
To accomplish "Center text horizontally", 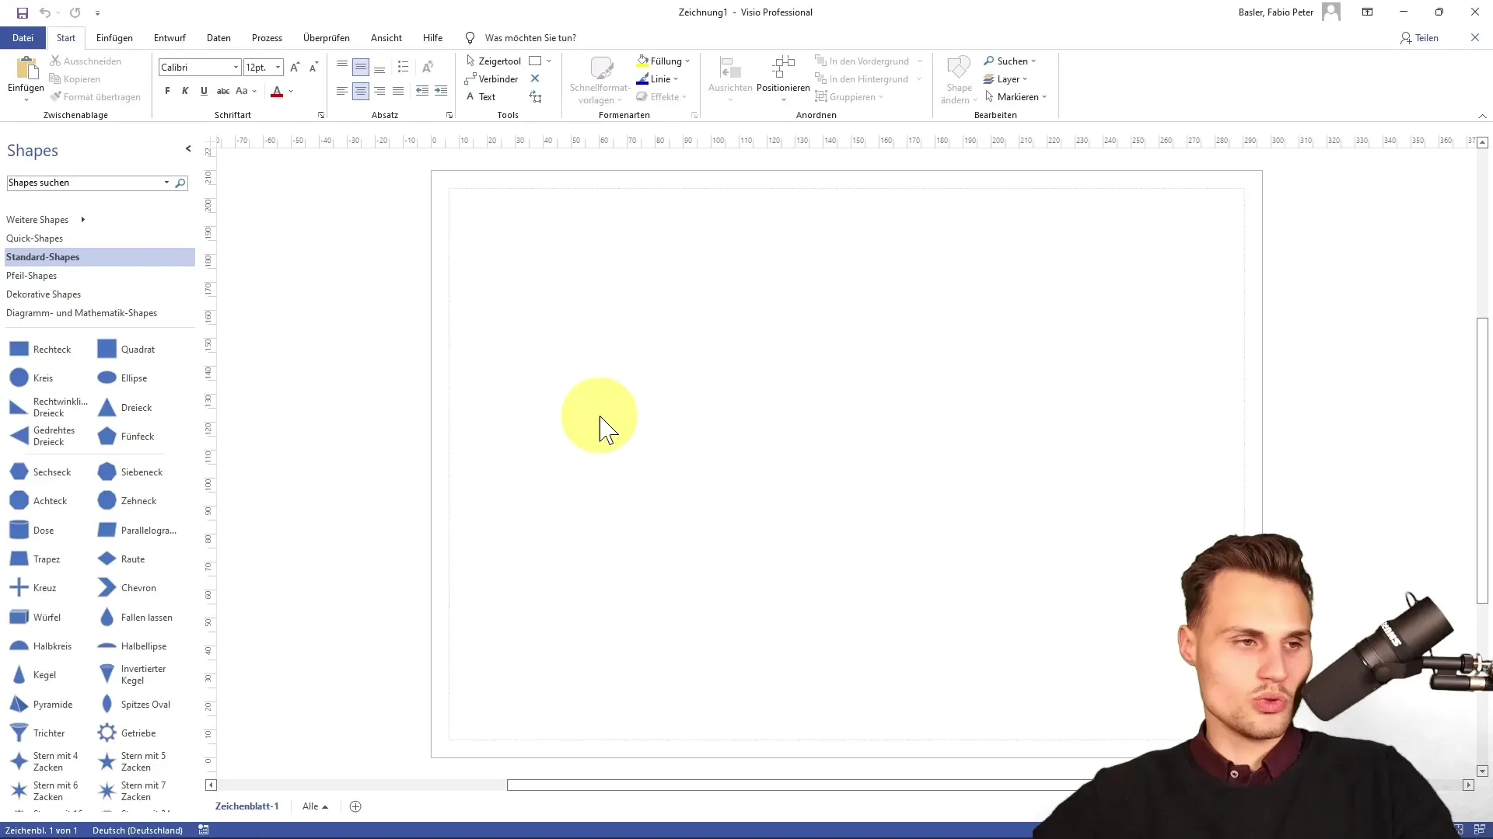I will tap(361, 91).
